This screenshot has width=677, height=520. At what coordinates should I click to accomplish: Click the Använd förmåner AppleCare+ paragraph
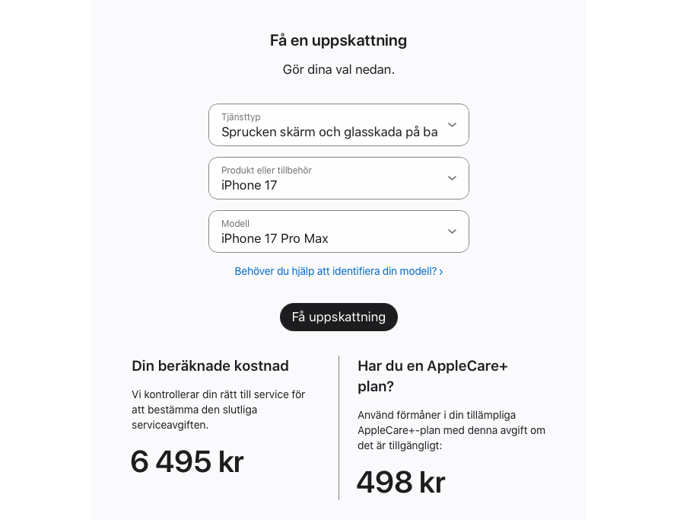point(451,430)
